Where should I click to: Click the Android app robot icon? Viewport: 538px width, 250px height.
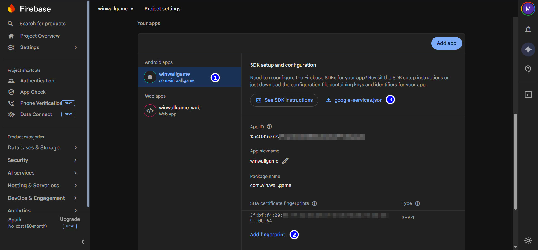(x=150, y=77)
